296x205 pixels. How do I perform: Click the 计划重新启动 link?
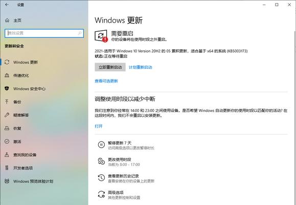tap(140, 67)
